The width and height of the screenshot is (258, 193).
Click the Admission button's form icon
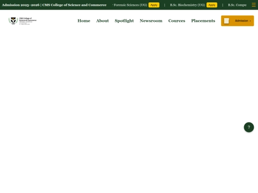[x=226, y=21]
